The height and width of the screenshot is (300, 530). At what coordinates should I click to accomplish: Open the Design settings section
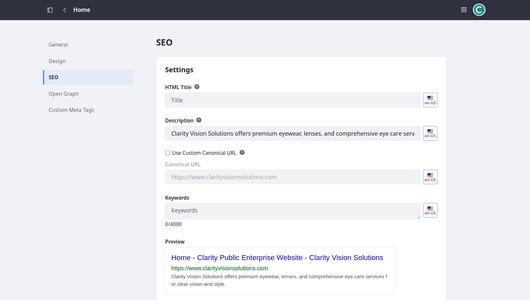point(88,61)
